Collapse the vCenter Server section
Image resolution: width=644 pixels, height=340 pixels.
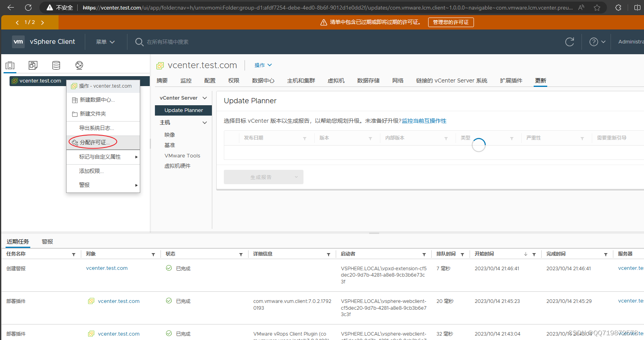[x=205, y=98]
